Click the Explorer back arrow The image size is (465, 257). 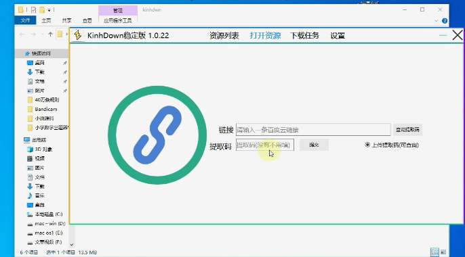pyautogui.click(x=22, y=34)
